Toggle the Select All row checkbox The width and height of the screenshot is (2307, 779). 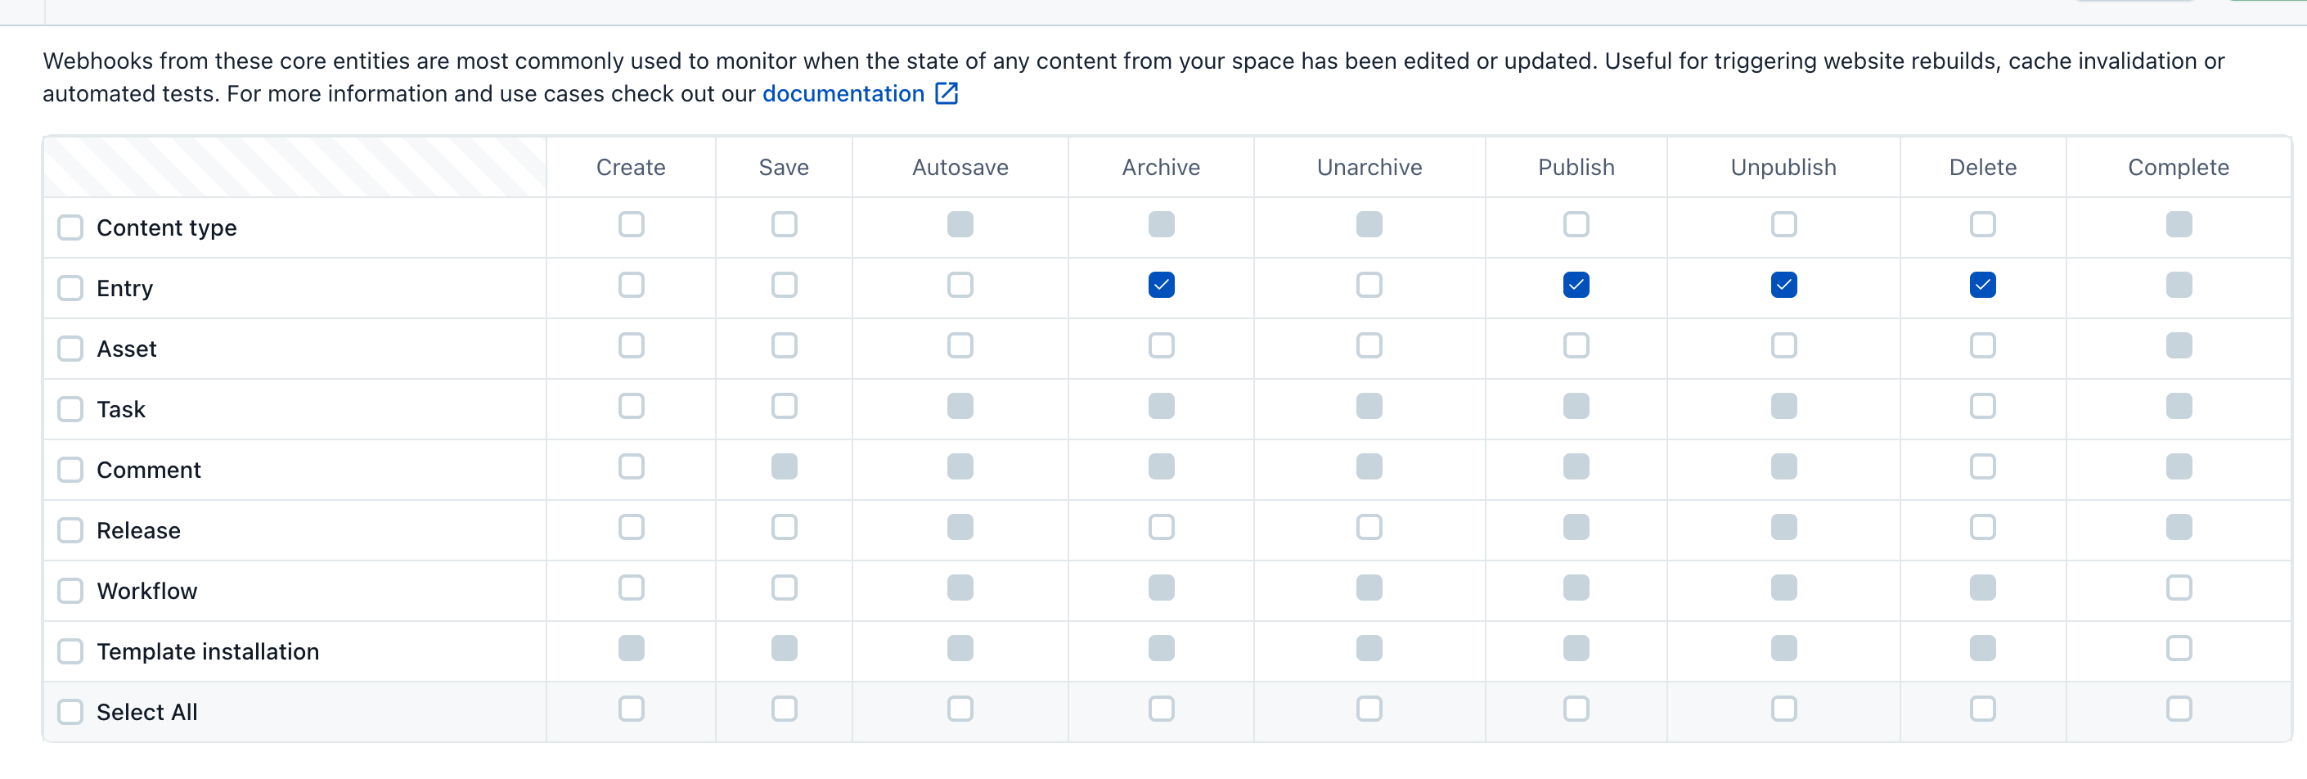(70, 712)
